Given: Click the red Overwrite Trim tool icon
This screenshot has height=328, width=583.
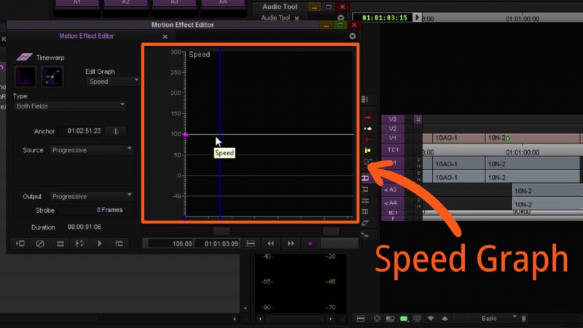Looking at the screenshot, I should [x=367, y=139].
